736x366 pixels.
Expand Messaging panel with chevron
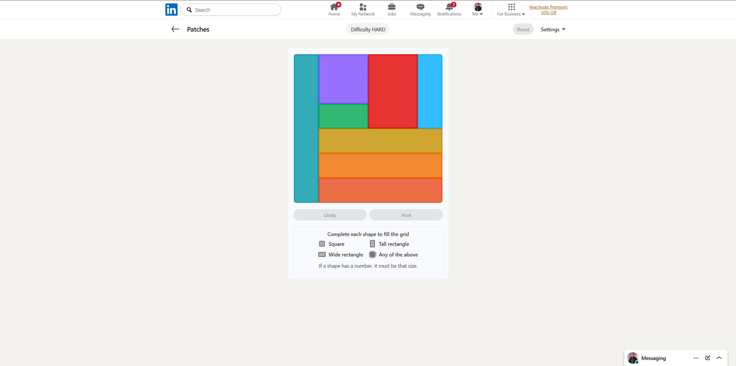(719, 358)
